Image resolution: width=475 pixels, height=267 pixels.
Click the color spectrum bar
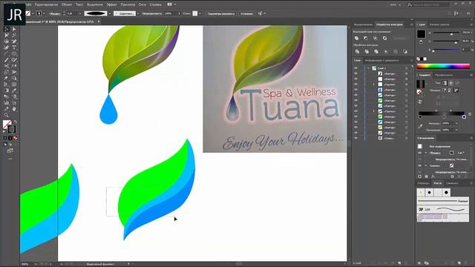tap(443, 66)
